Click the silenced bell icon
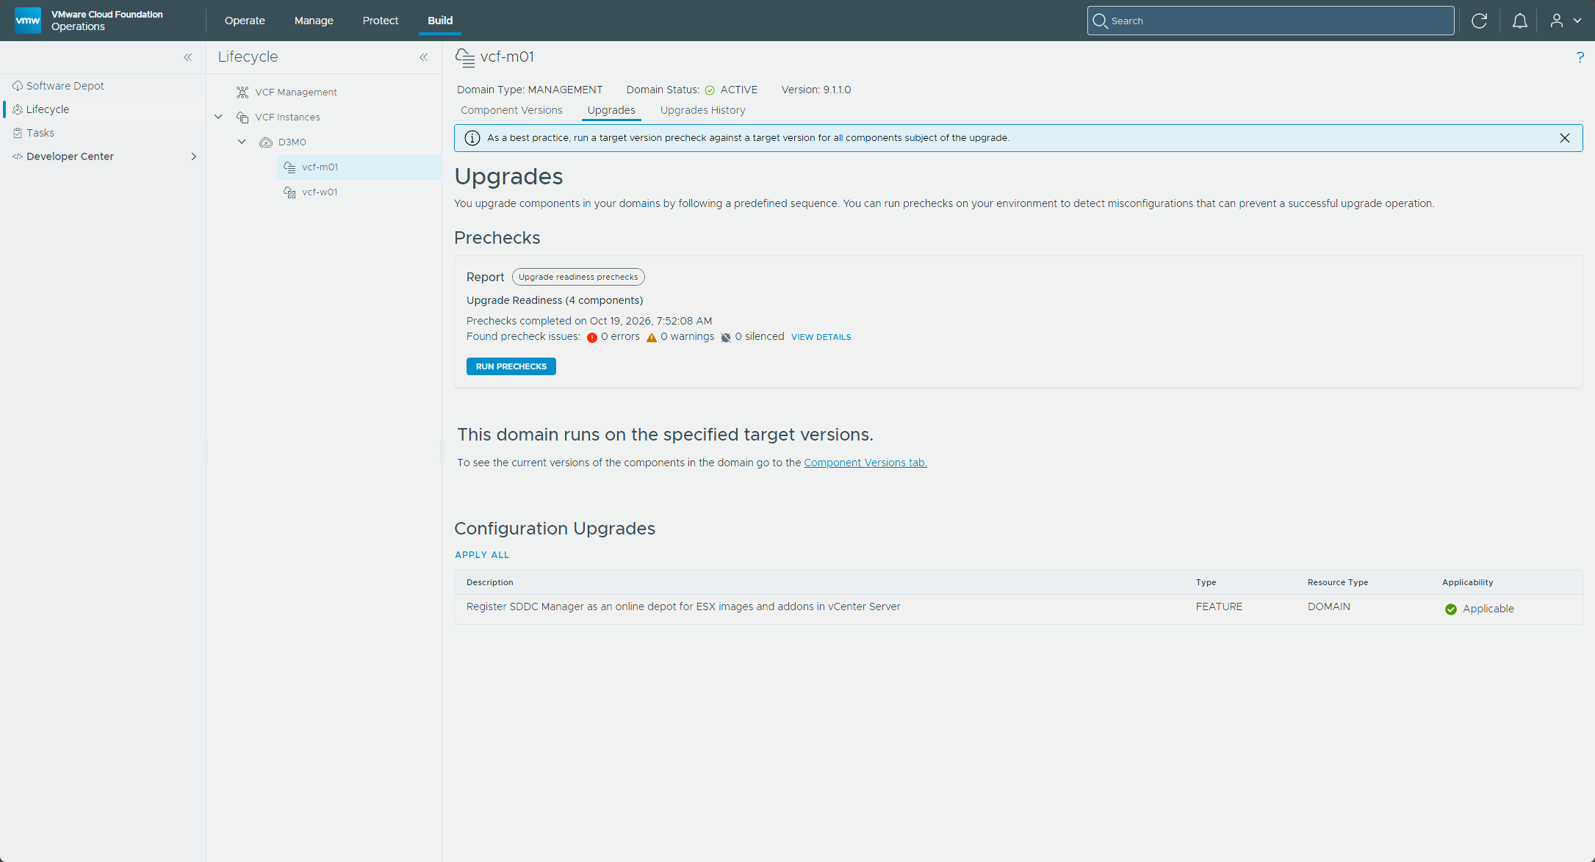Viewport: 1595px width, 862px height. (x=726, y=337)
